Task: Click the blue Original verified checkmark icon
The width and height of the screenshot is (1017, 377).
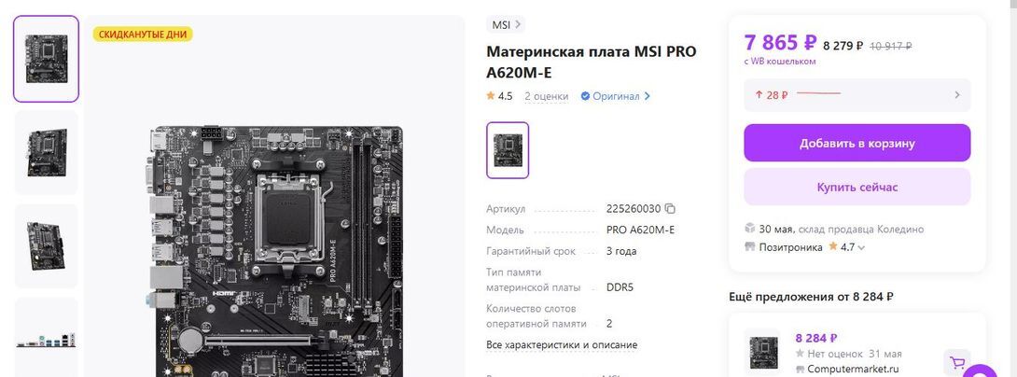Action: pyautogui.click(x=585, y=96)
